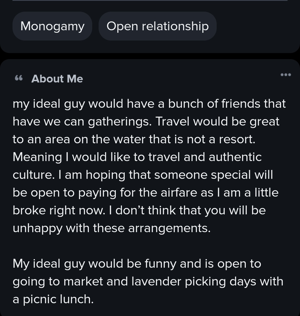The width and height of the screenshot is (300, 316).
Task: Click the quotation mark icon beside About Me
Action: pos(19,78)
